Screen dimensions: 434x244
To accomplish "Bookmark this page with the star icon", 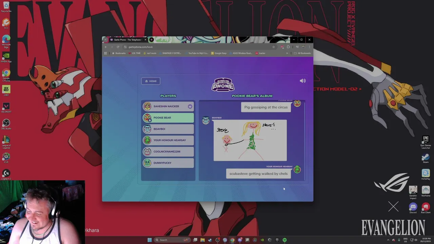I will click(x=274, y=47).
